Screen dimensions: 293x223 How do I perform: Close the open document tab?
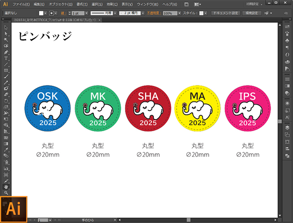(100, 20)
